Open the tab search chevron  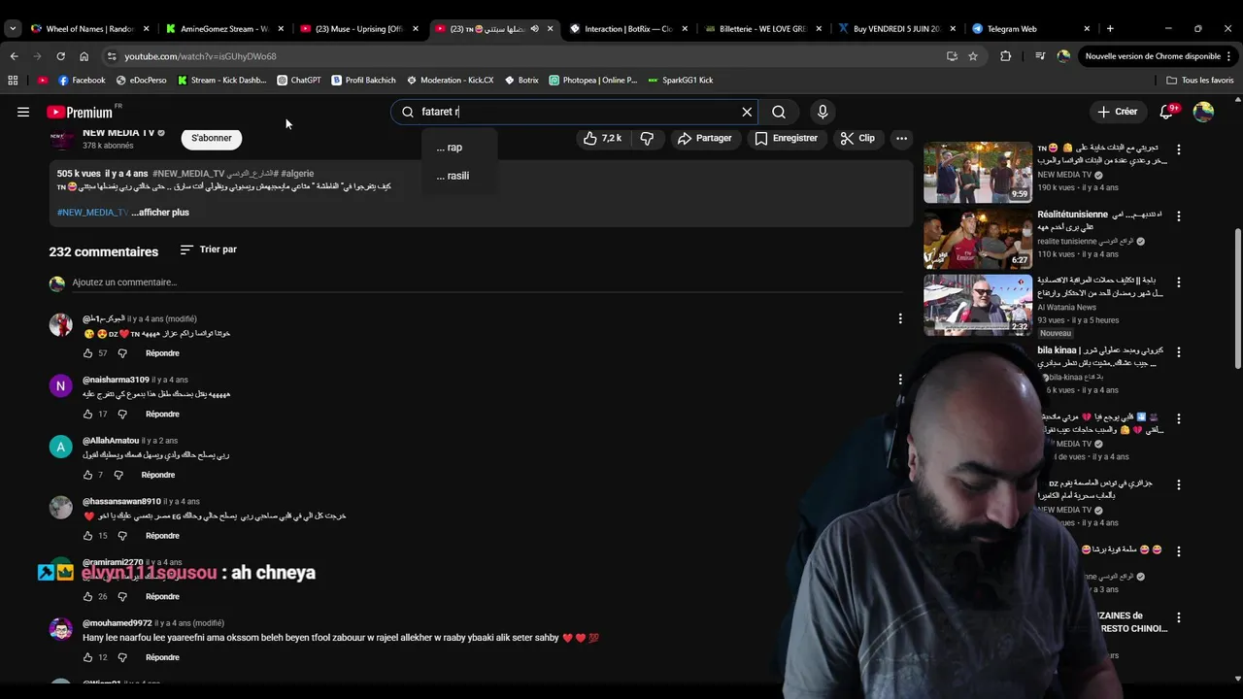tap(13, 29)
